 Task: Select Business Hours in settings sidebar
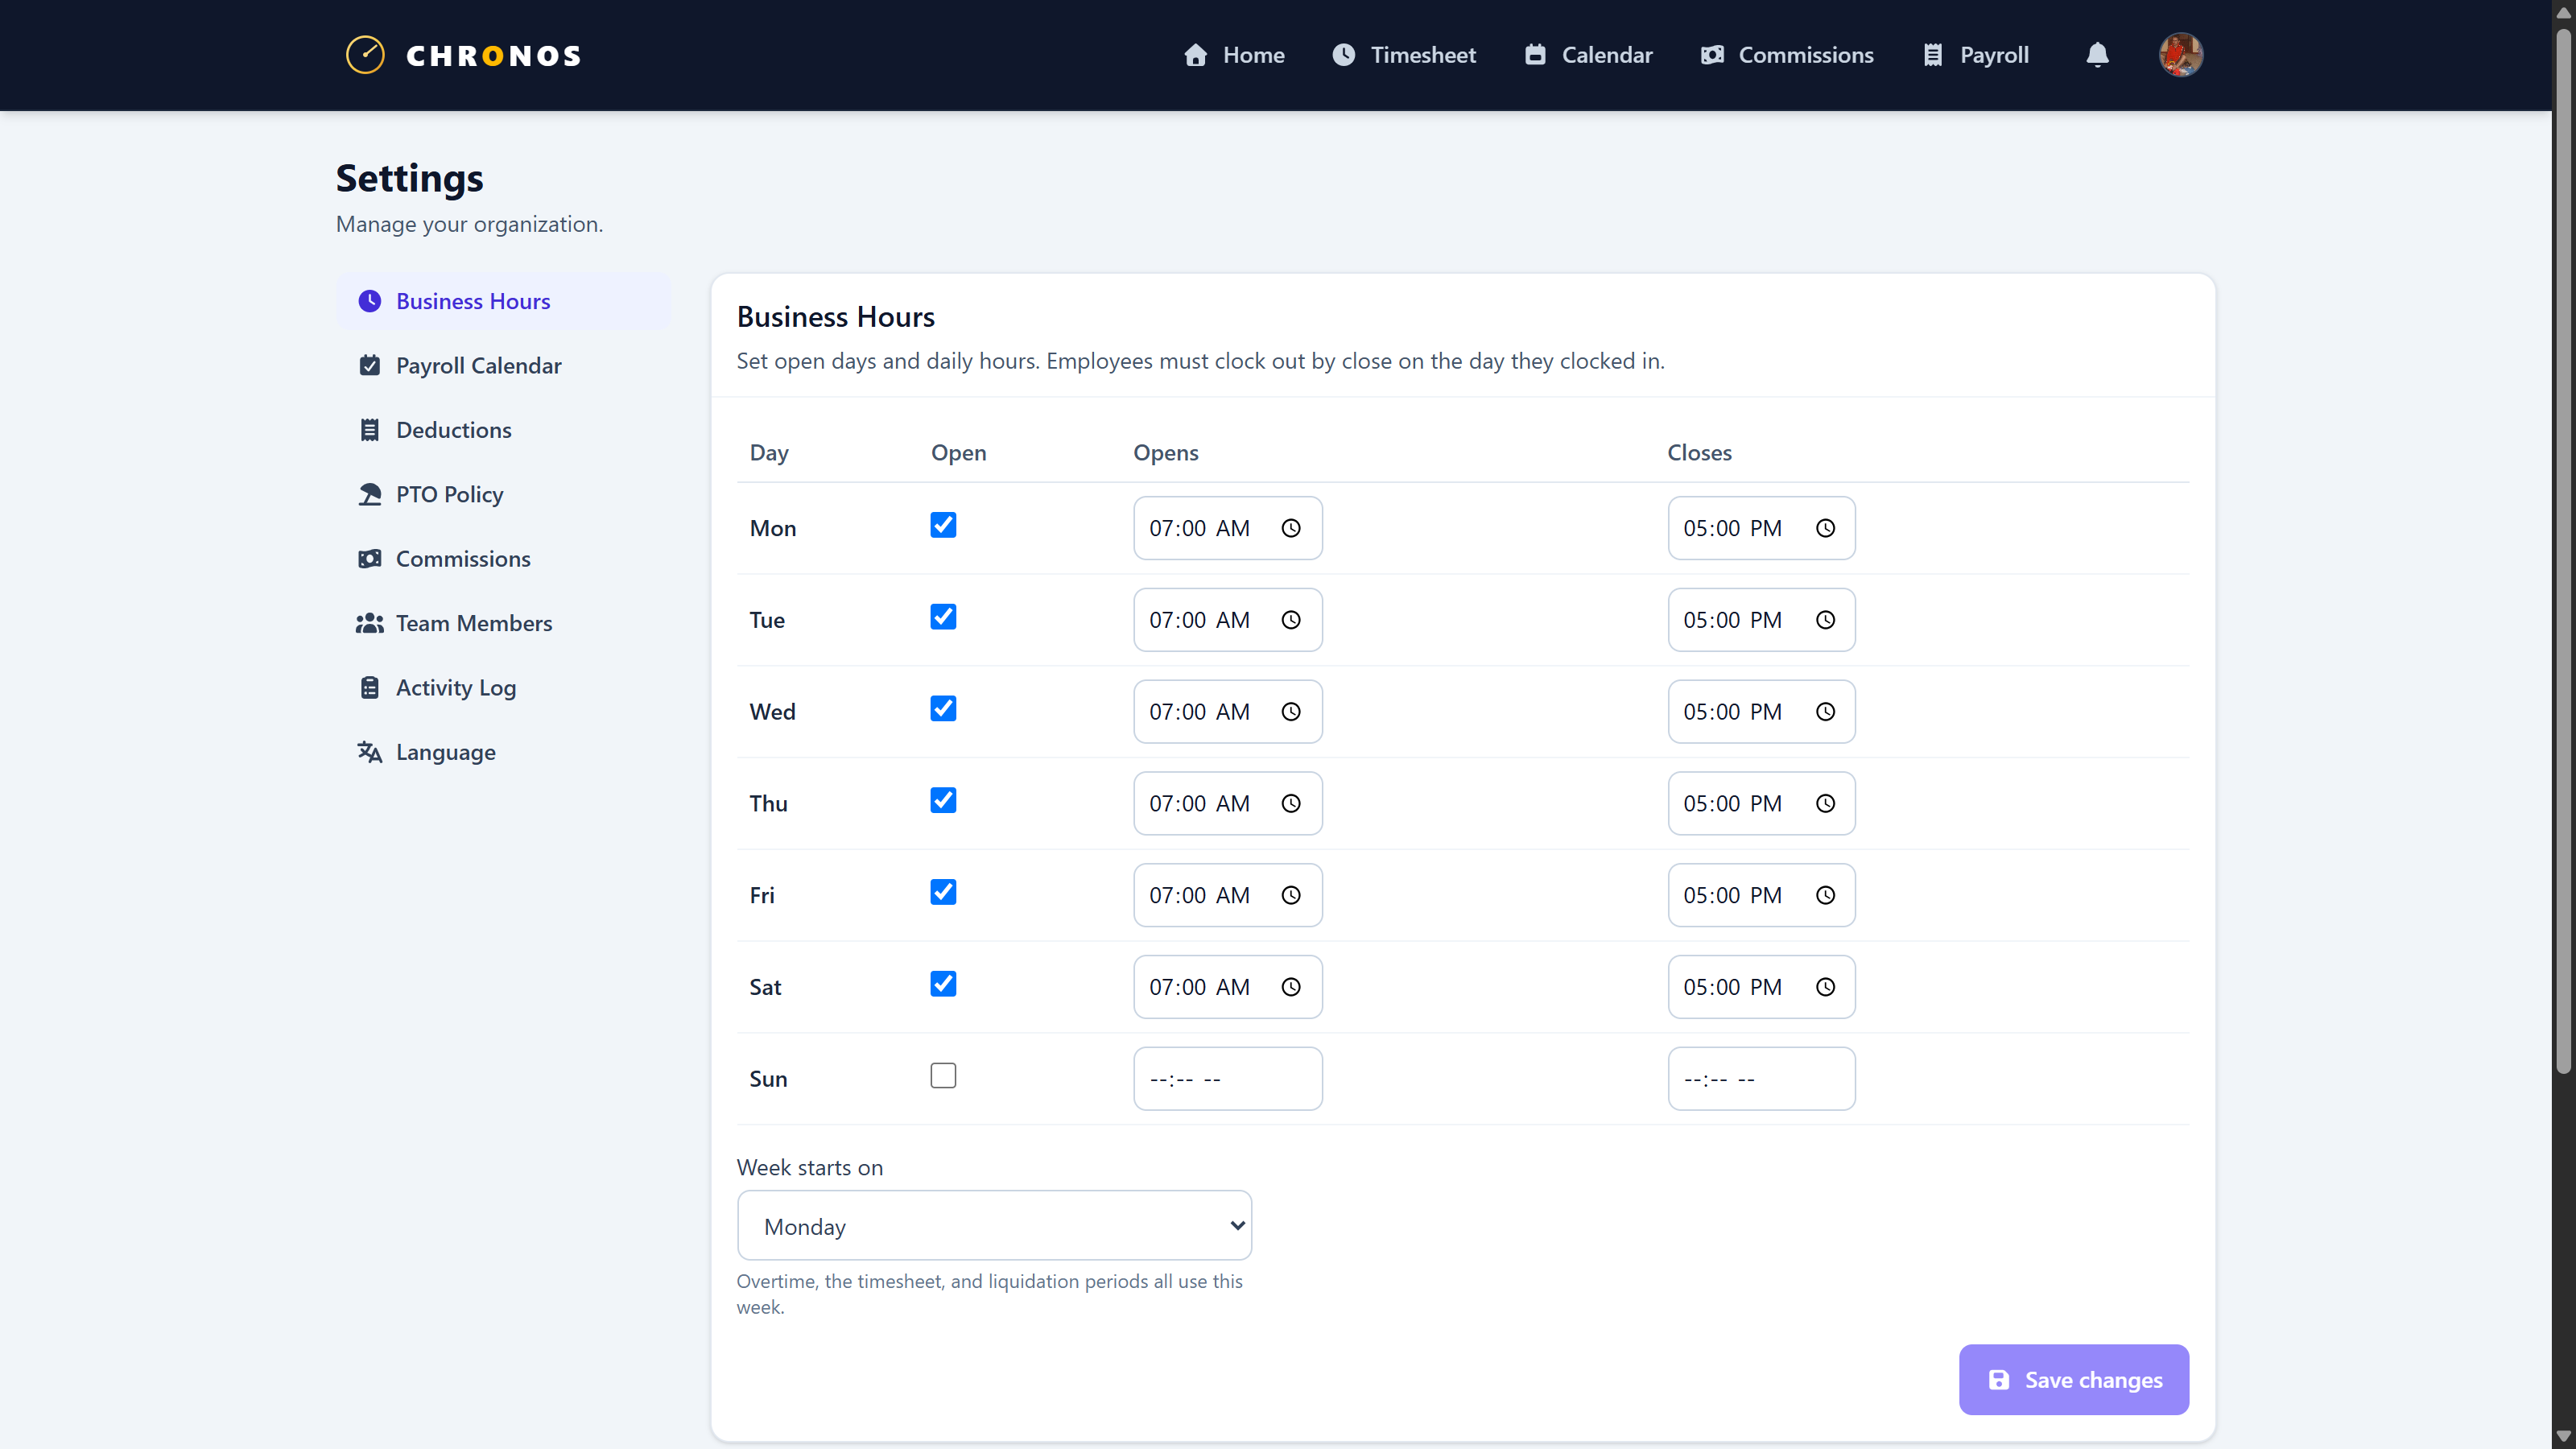pos(503,301)
